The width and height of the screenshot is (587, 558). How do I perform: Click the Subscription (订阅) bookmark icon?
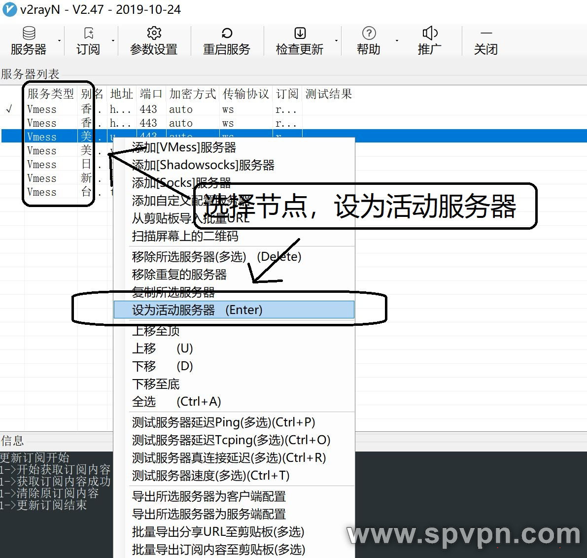(88, 34)
